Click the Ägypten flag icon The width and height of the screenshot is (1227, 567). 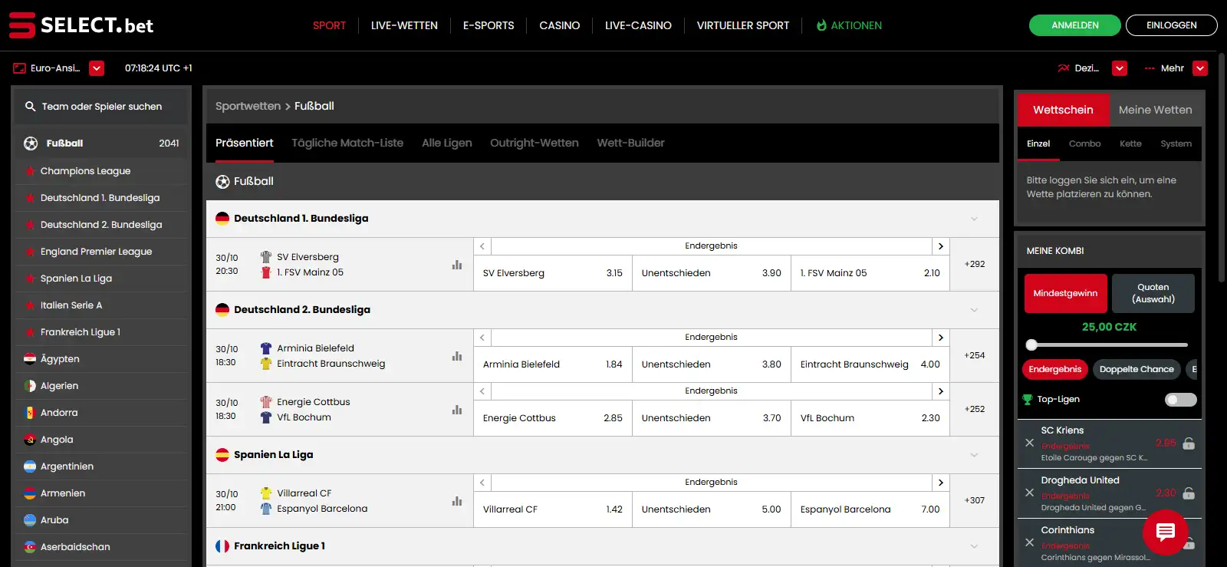pyautogui.click(x=30, y=359)
